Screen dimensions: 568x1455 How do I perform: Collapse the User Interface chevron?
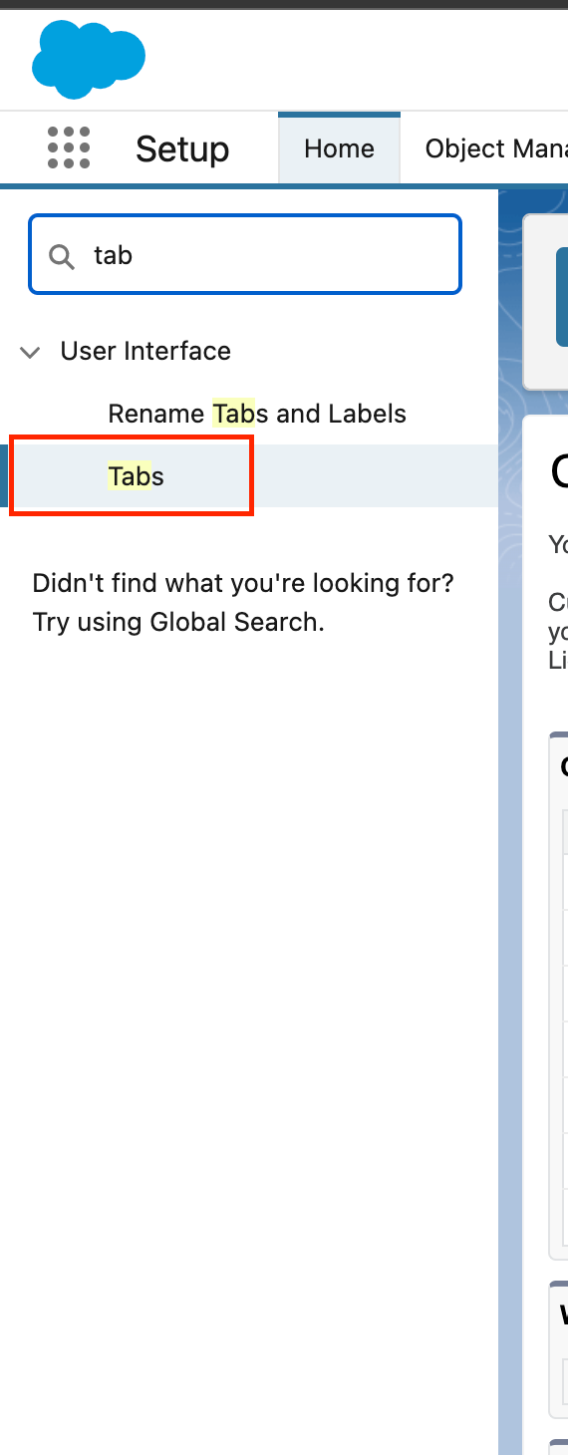[x=31, y=352]
